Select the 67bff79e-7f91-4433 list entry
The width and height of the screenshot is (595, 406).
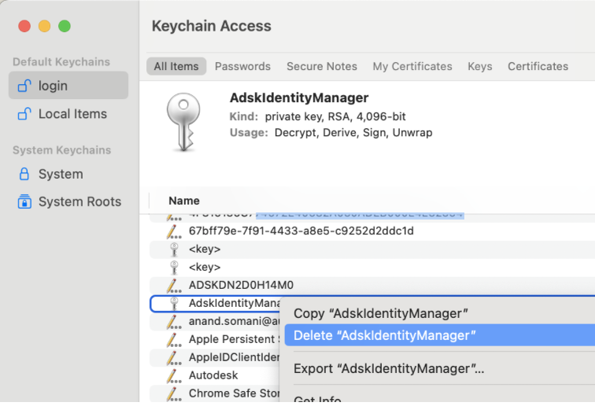click(301, 231)
